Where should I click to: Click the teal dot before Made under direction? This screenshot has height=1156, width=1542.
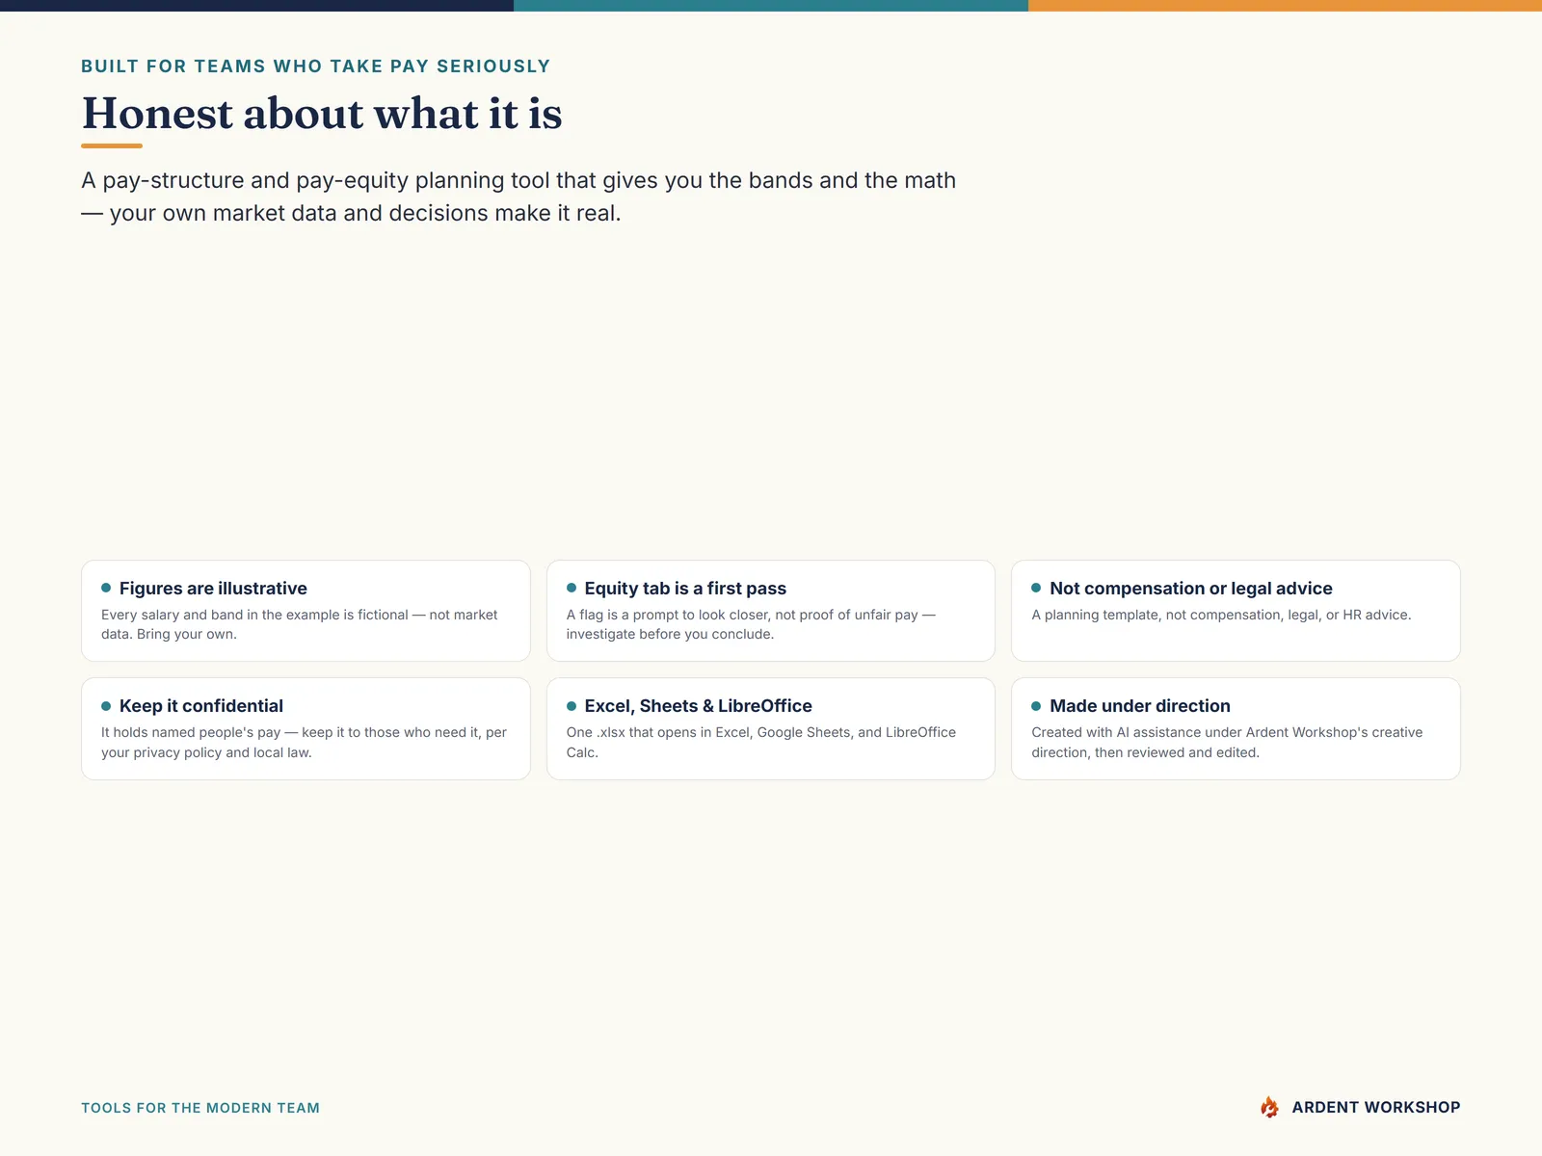click(1036, 706)
